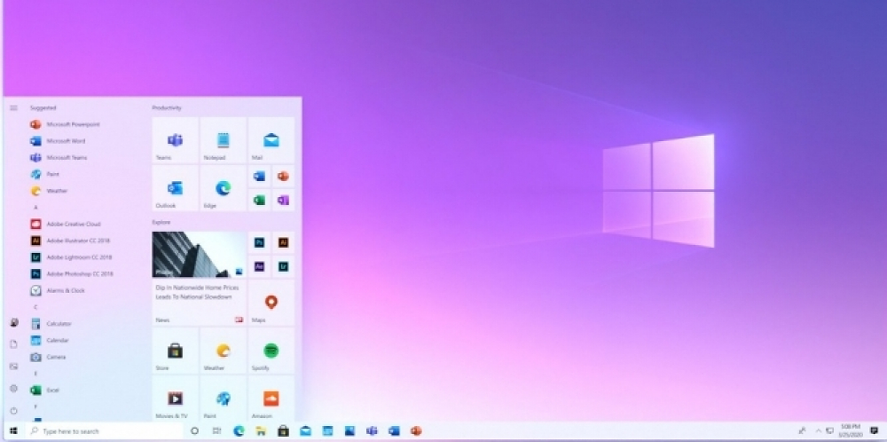Click the Windows Start button
887x442 pixels.
[x=13, y=431]
